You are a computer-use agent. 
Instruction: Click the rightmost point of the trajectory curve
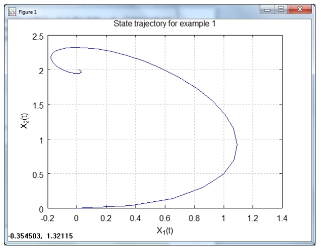(237, 145)
